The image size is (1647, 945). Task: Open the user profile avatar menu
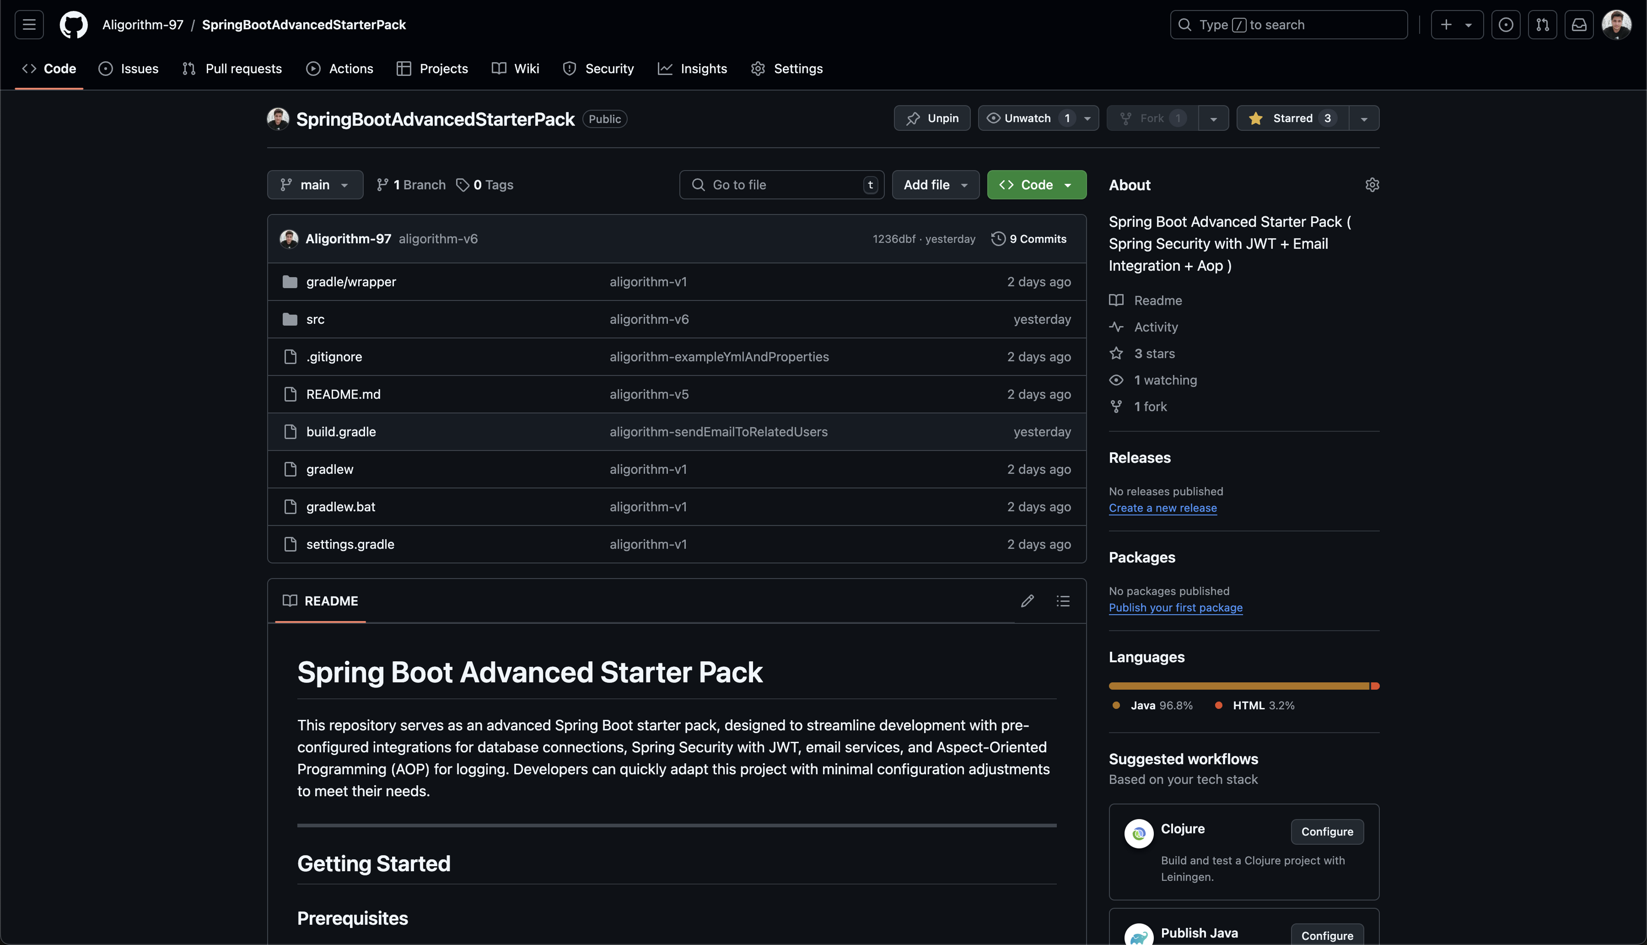tap(1617, 25)
